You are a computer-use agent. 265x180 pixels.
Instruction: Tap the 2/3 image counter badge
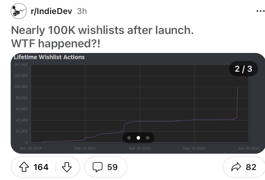point(243,69)
